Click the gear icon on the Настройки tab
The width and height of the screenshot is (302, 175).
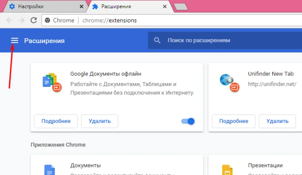point(12,7)
